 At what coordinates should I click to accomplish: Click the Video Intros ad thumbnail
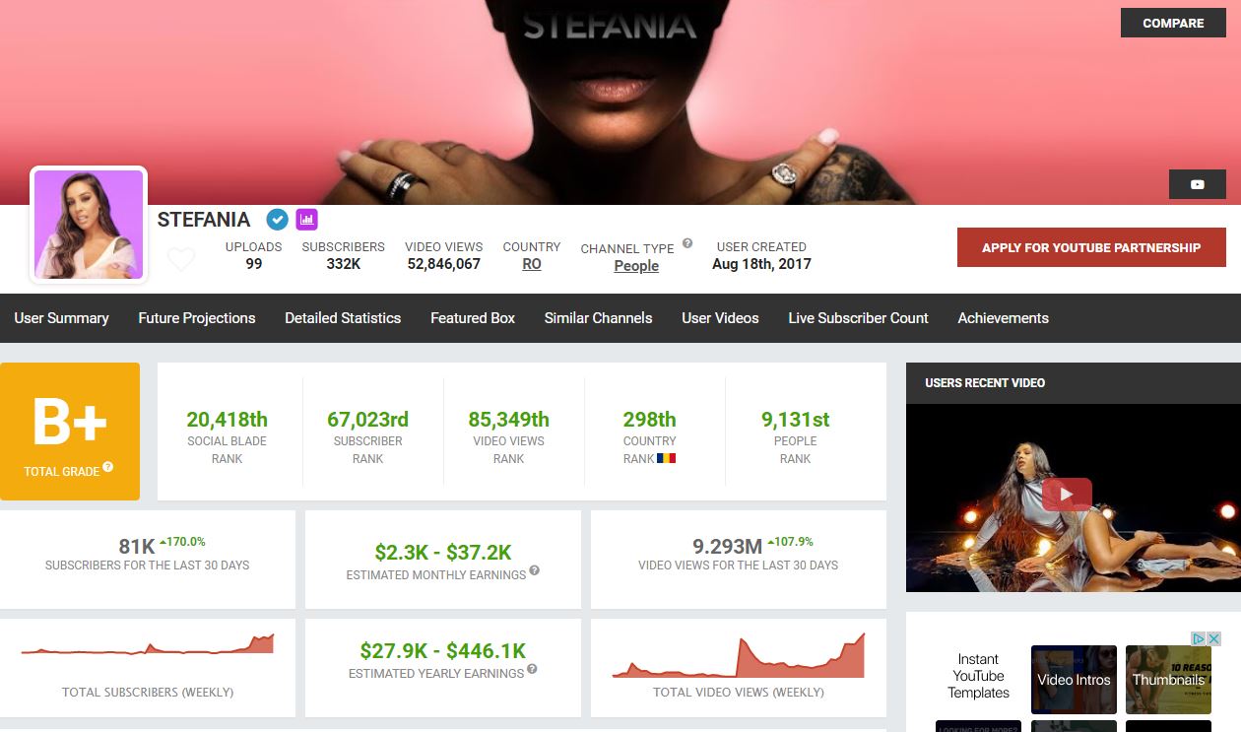tap(1074, 680)
